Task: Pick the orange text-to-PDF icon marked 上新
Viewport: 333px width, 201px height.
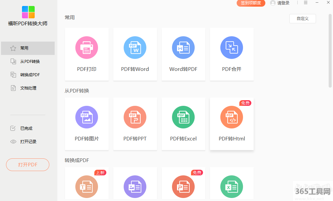Action: (87, 187)
